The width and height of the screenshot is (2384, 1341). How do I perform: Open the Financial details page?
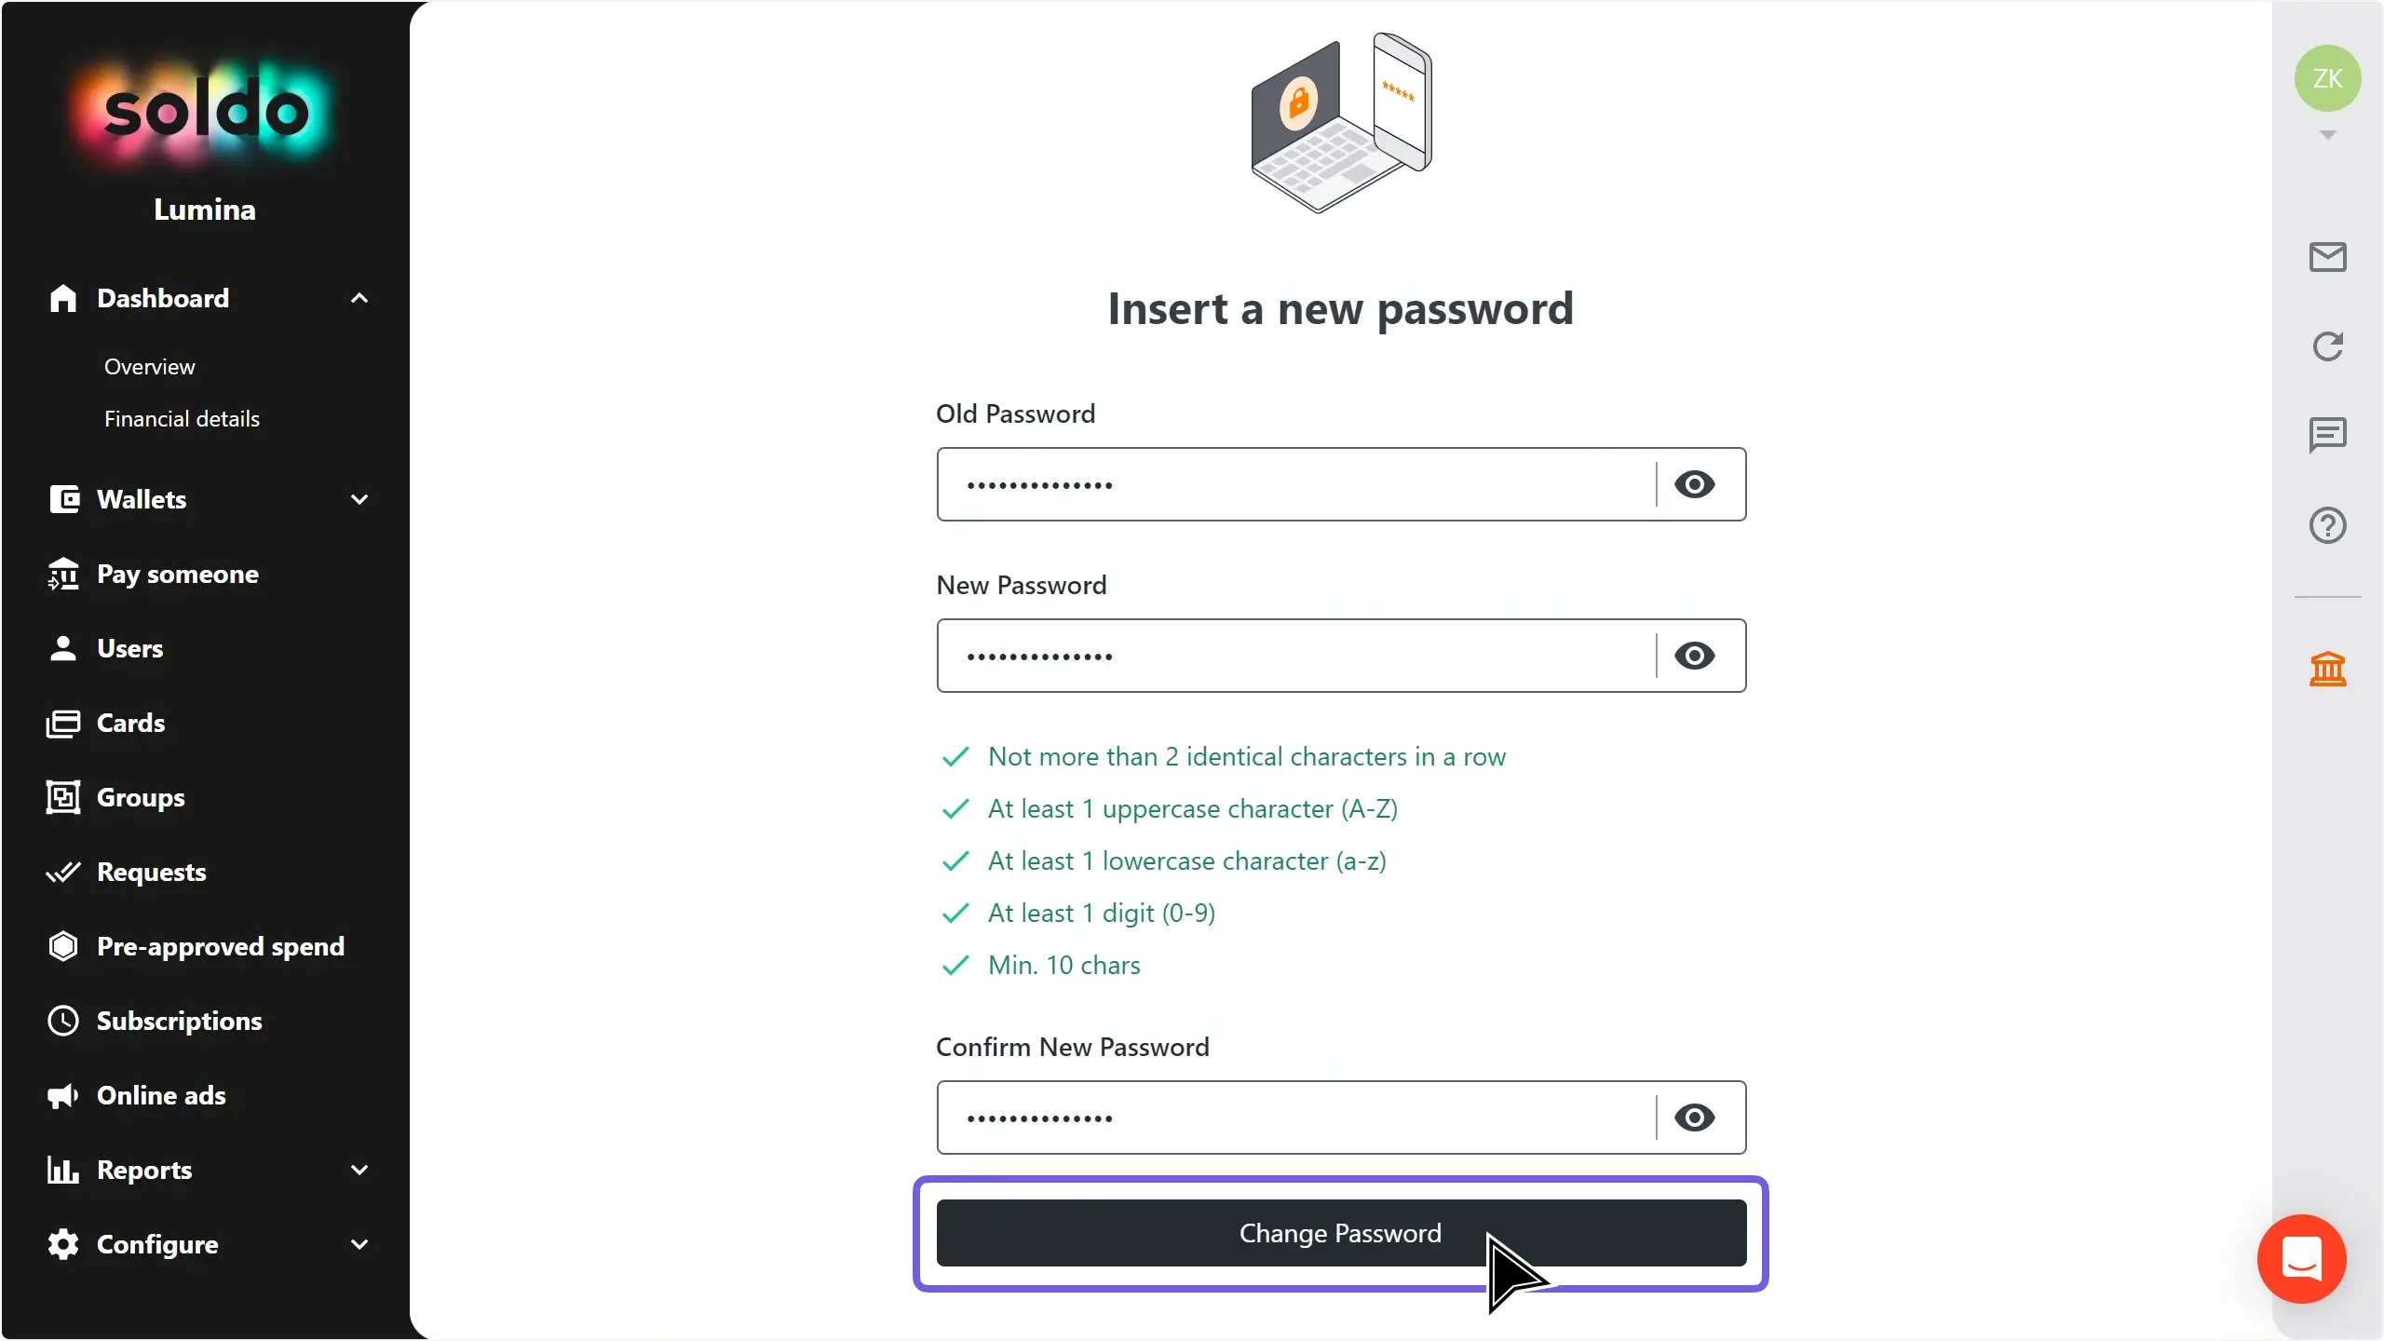point(182,419)
